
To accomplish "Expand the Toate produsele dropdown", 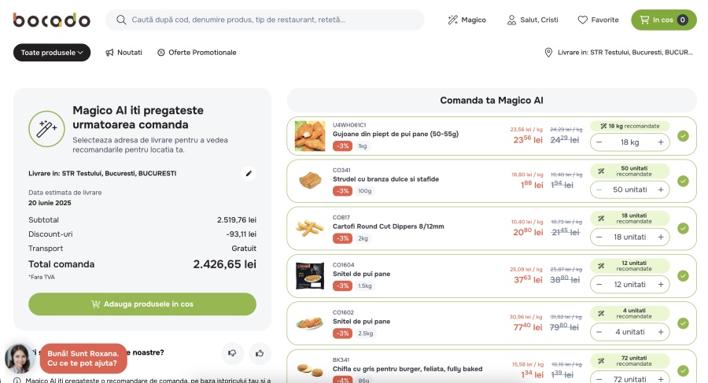I will pyautogui.click(x=52, y=53).
